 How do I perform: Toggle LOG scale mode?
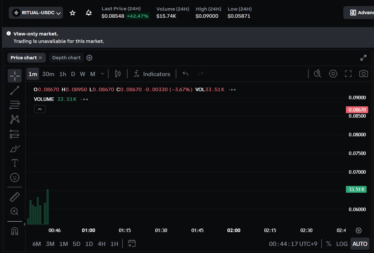342,244
